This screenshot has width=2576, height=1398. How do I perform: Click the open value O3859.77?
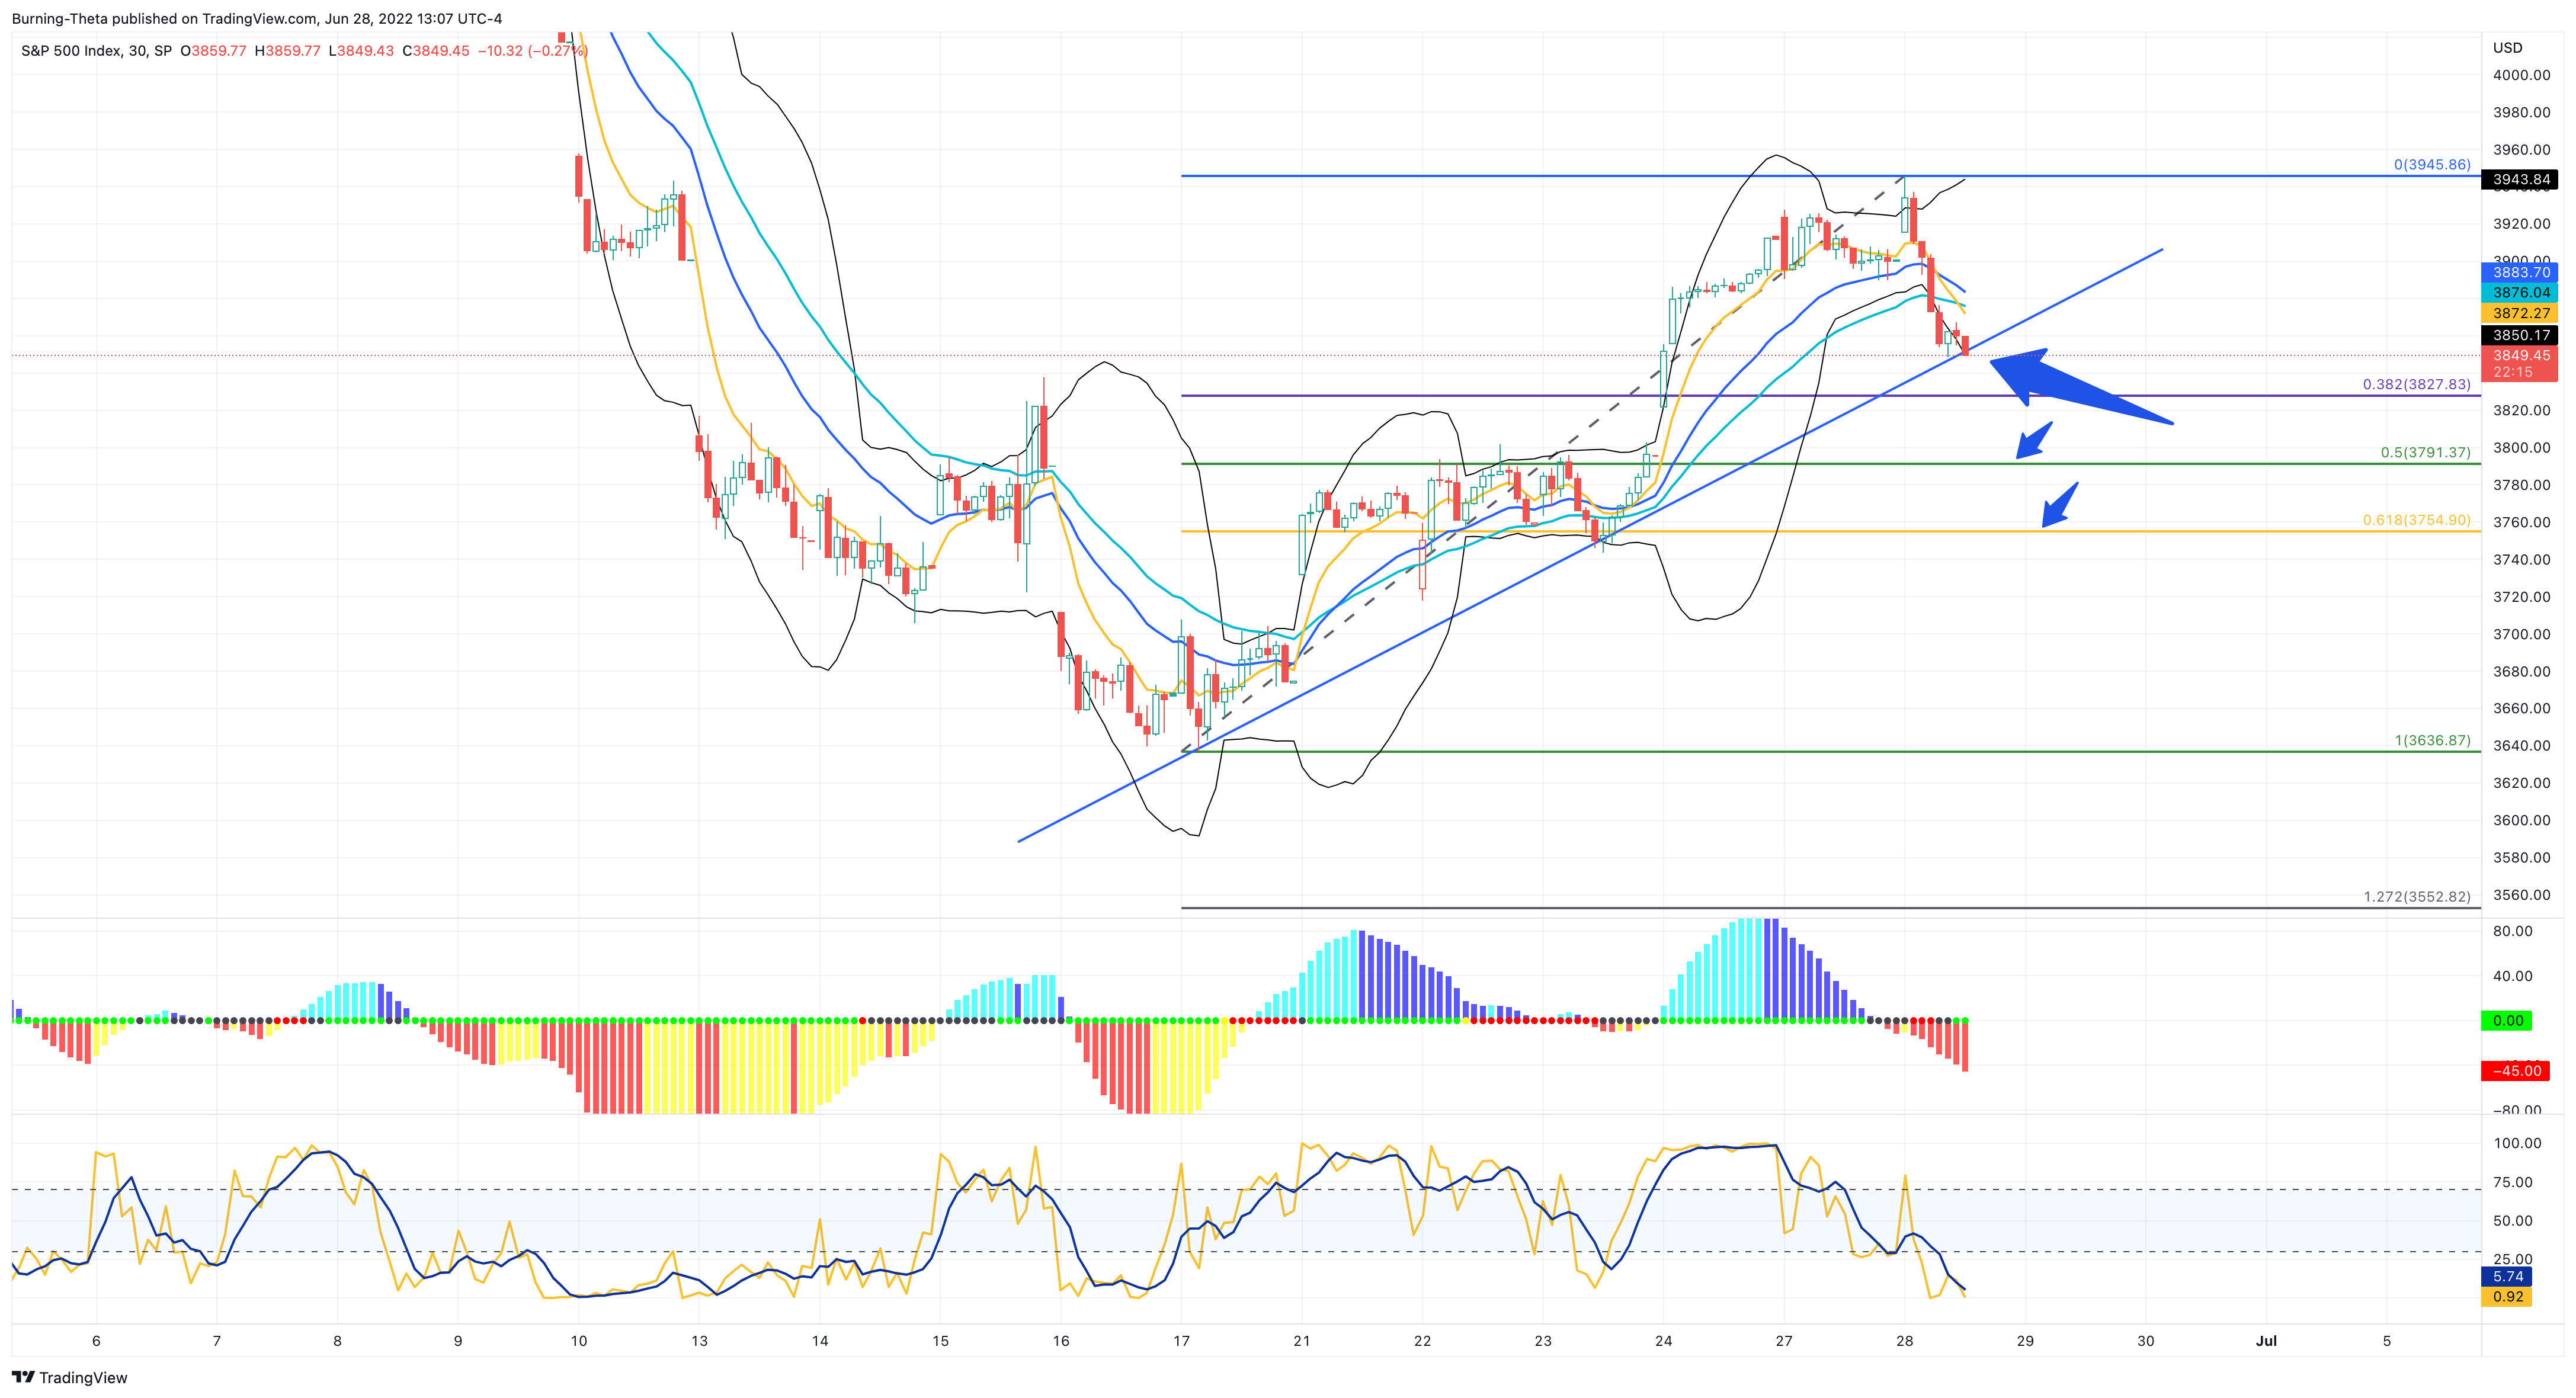point(213,50)
